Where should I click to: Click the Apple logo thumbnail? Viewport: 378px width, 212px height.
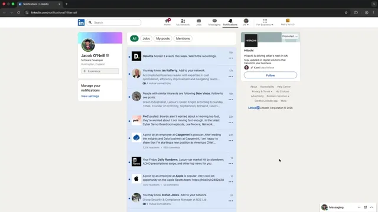point(136,179)
